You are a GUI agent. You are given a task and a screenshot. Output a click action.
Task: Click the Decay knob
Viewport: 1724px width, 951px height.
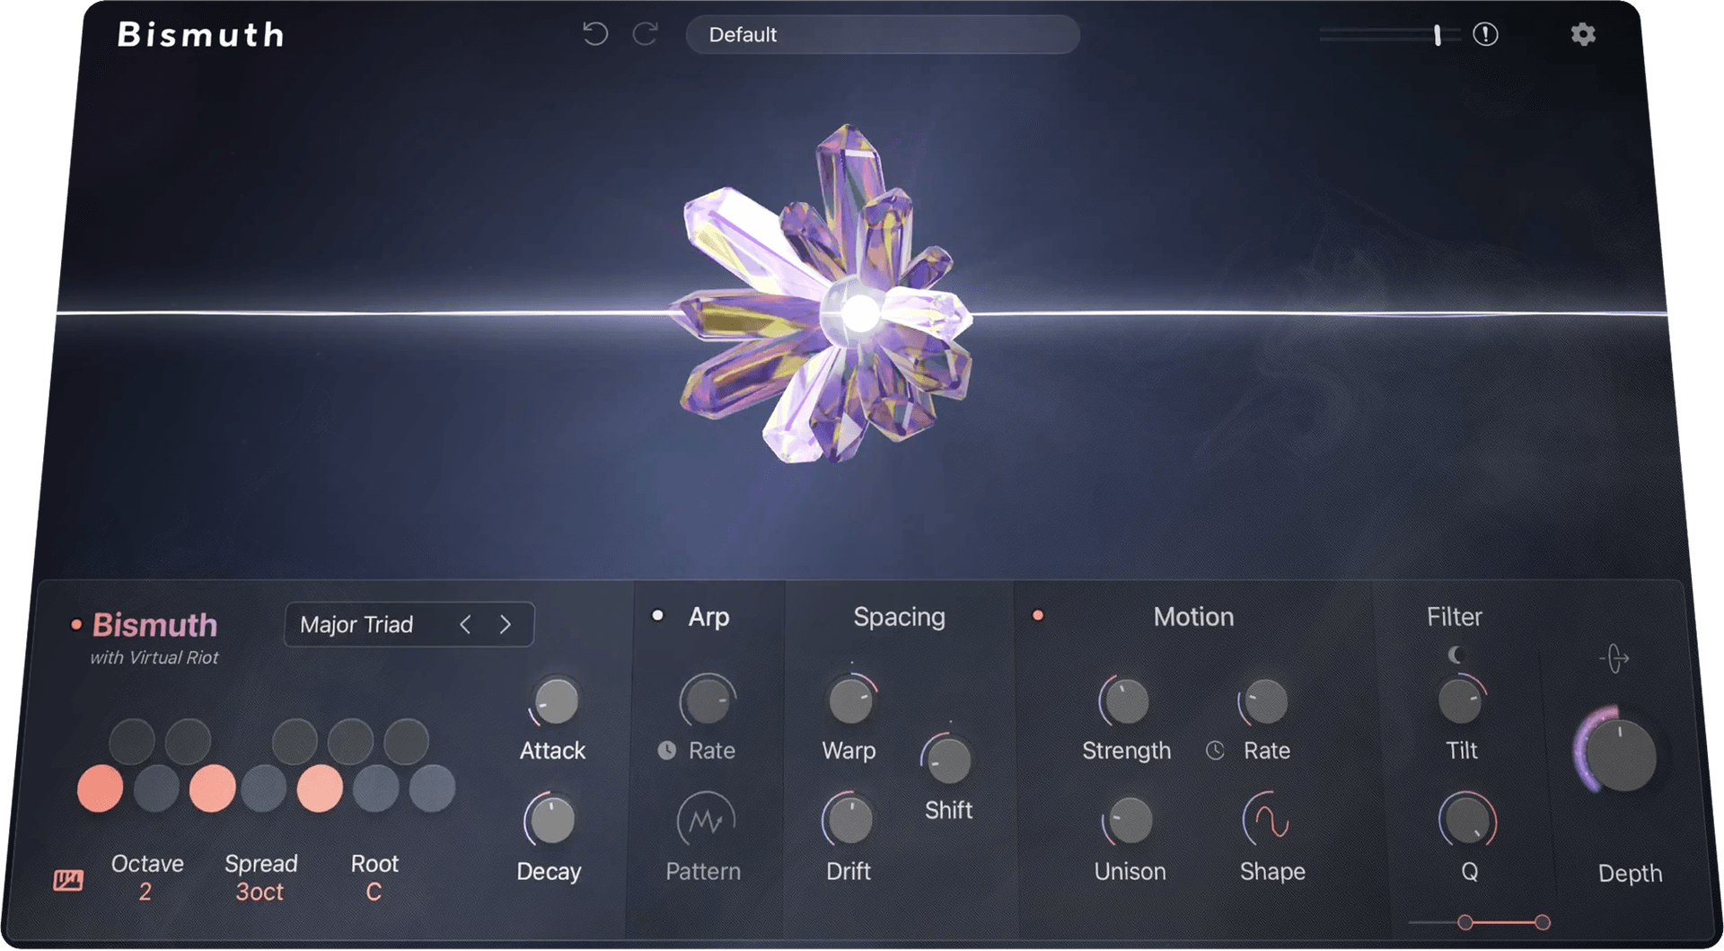tap(551, 820)
